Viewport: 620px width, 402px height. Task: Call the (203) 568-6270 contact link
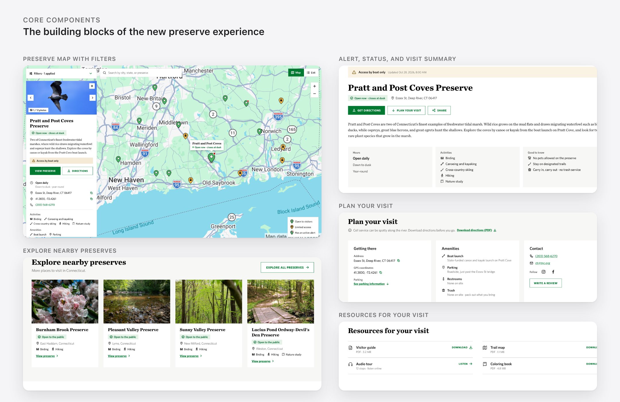(x=546, y=256)
